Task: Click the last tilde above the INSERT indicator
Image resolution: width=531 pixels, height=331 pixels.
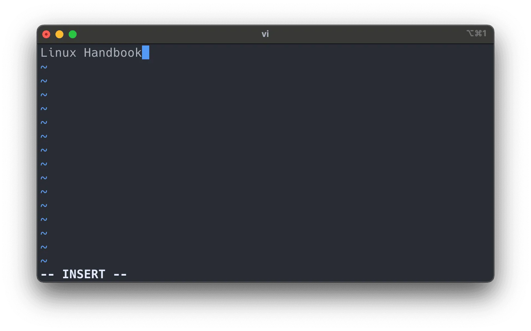Action: [44, 261]
